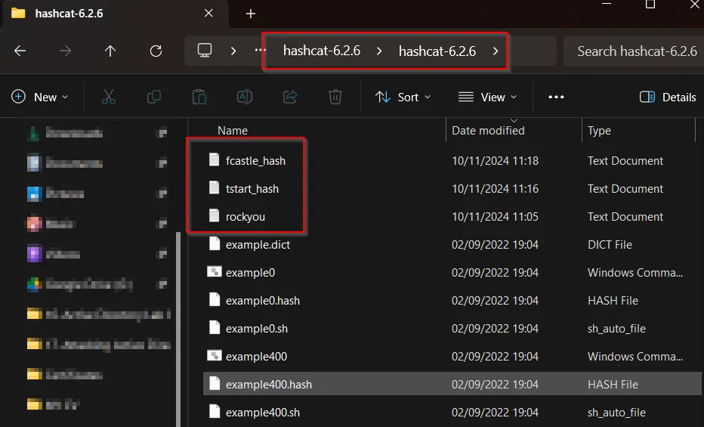The width and height of the screenshot is (704, 427).
Task: Expand chevron after the This PC icon
Action: click(233, 51)
